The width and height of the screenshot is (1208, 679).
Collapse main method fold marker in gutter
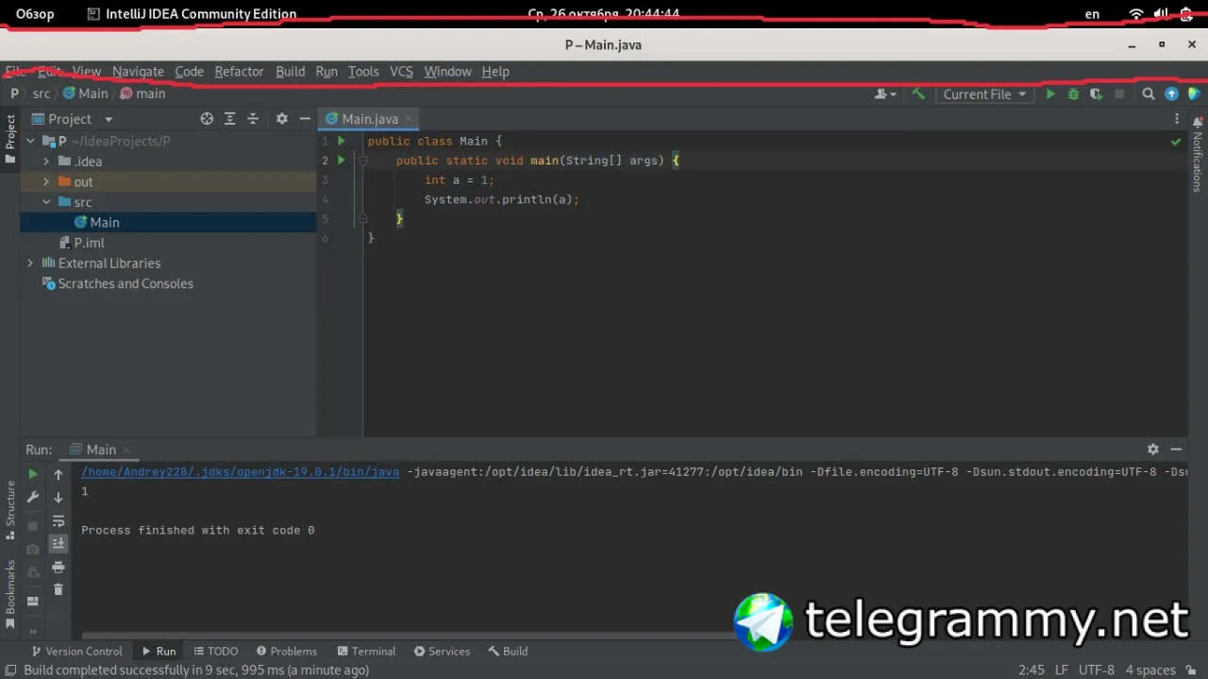pos(362,161)
